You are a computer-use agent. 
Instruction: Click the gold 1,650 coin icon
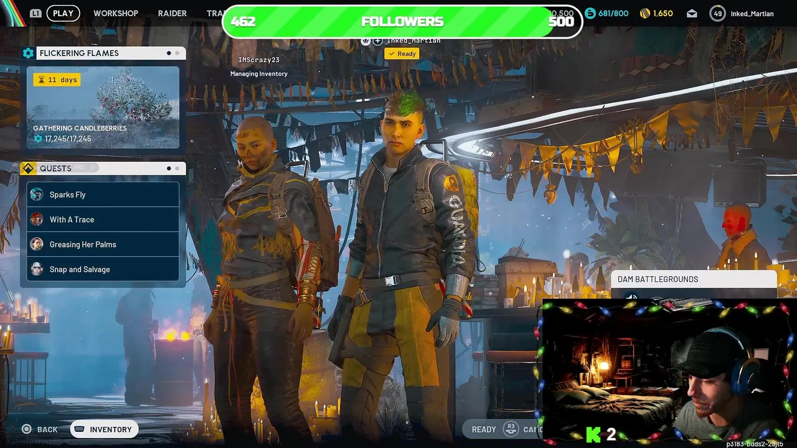point(645,13)
